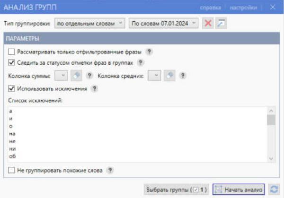This screenshot has width=284, height=198.
Task: Check Не группировать похожие слова
Action: [x=11, y=170]
